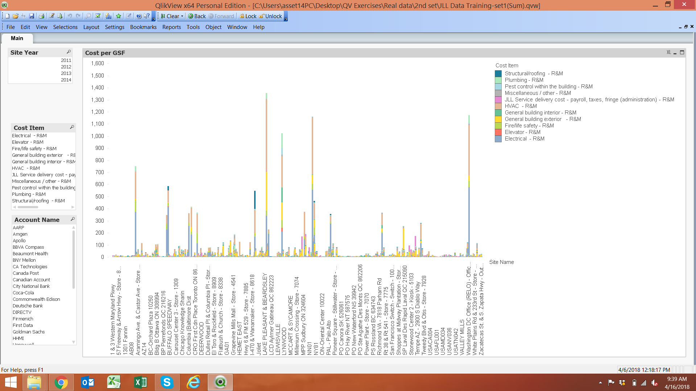Screen dimensions: 696x391
Task: Click the Redo layout change icon
Action: [78, 16]
